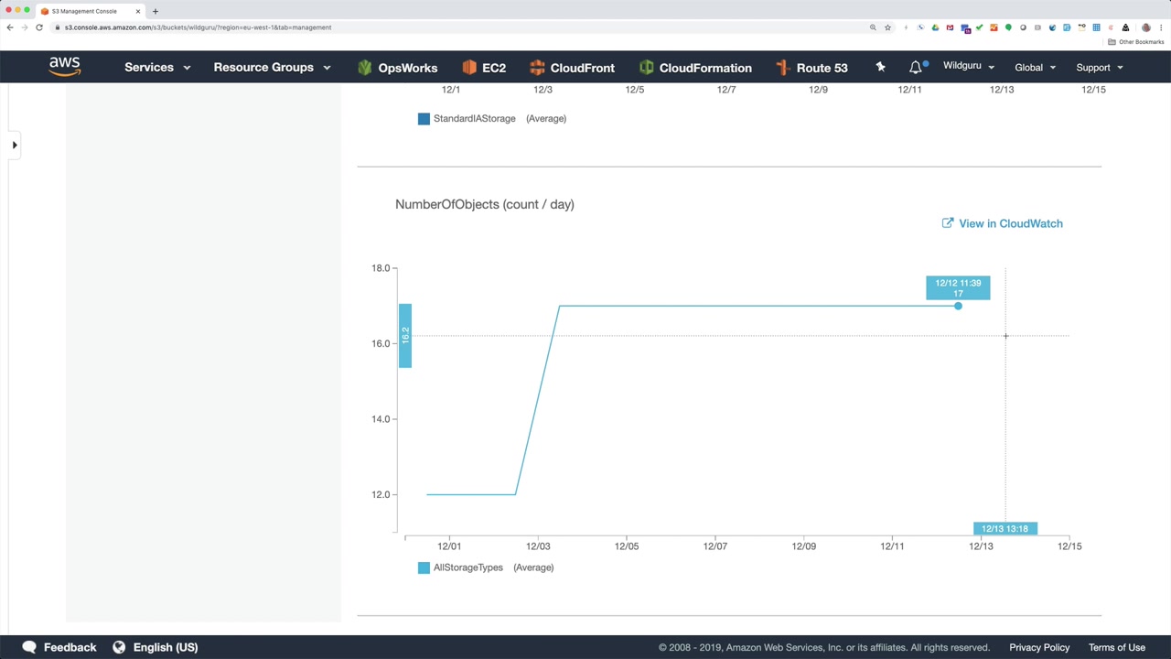Open the notifications bell
This screenshot has width=1171, height=659.
tap(916, 68)
